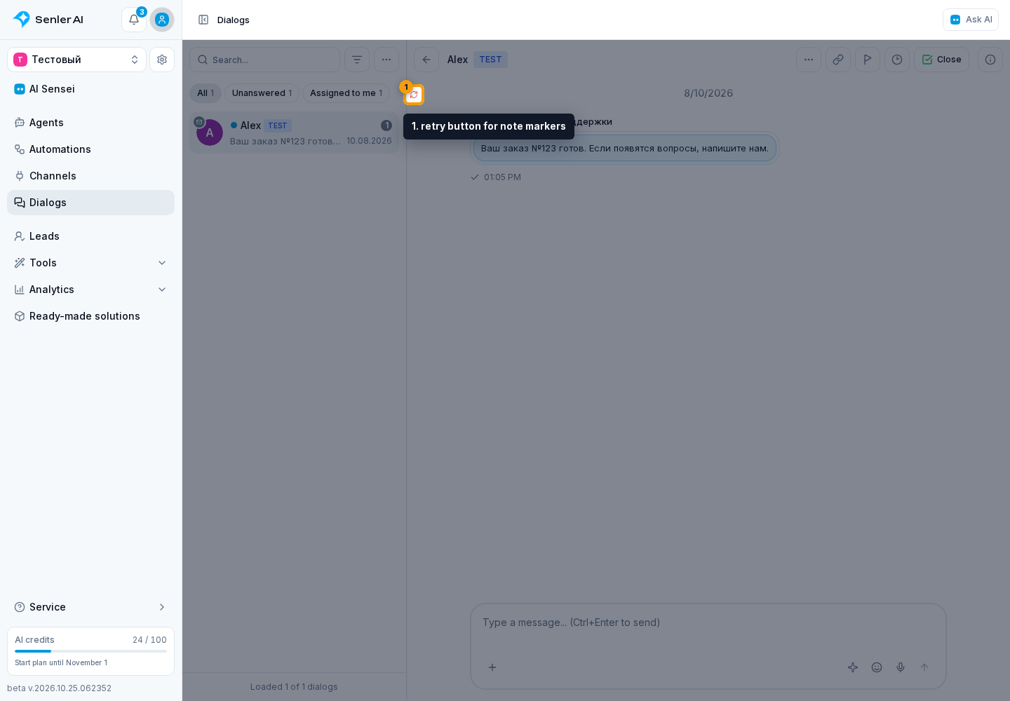Open the Тестовый workspace selector

[x=76, y=60]
